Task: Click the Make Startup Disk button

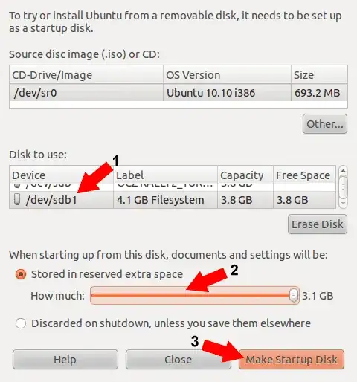Action: 292,360
